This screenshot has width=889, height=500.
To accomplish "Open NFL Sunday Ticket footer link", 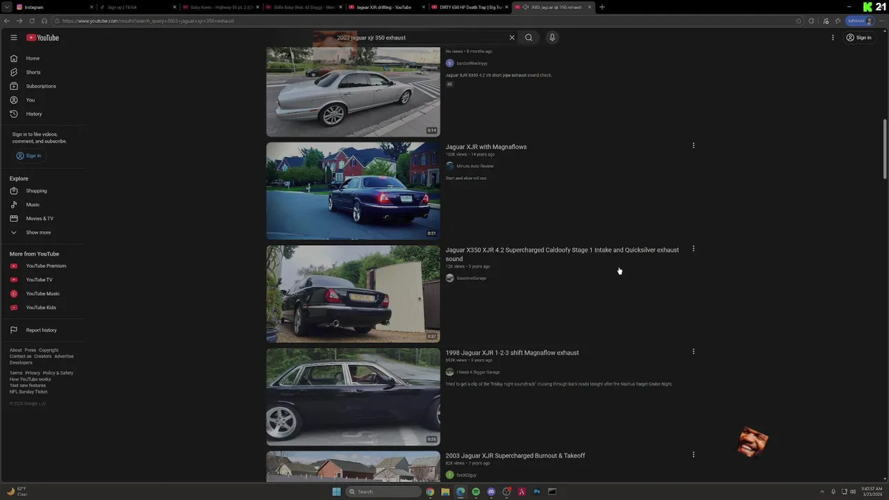I will click(x=28, y=392).
